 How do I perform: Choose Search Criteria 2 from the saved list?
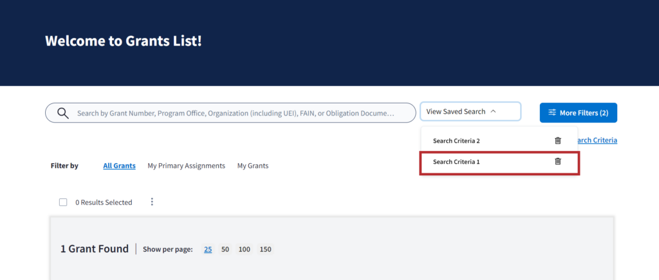[x=457, y=141]
